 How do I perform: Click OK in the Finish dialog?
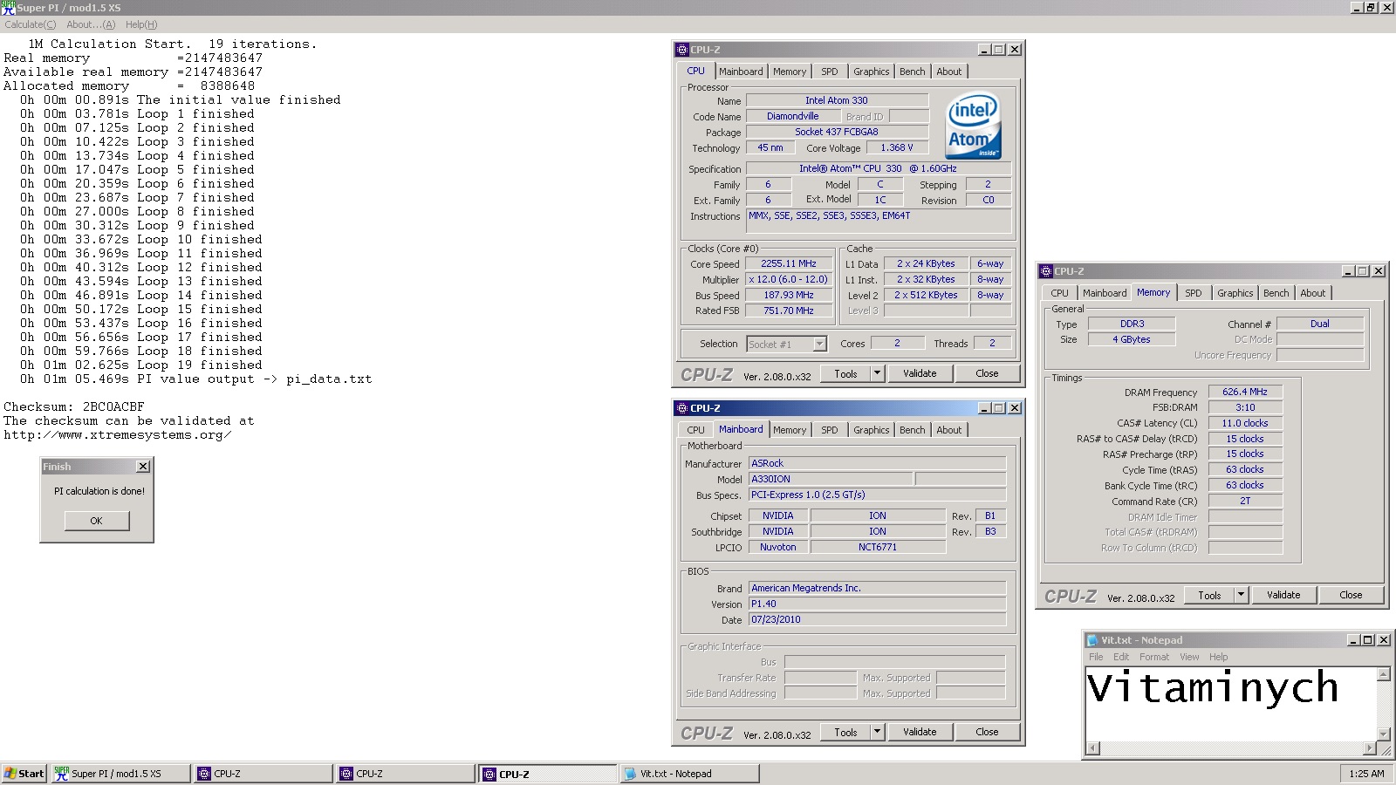pos(96,521)
